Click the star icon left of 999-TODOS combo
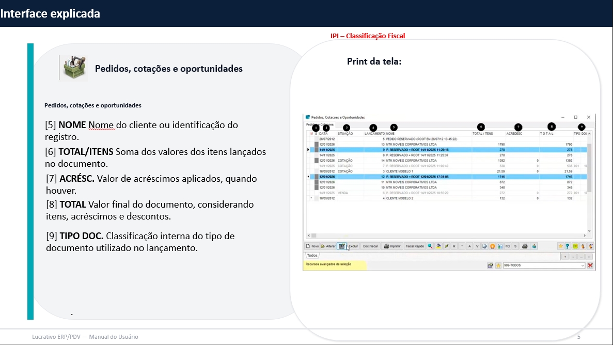Screen dimensions: 613x345 pyautogui.click(x=498, y=265)
